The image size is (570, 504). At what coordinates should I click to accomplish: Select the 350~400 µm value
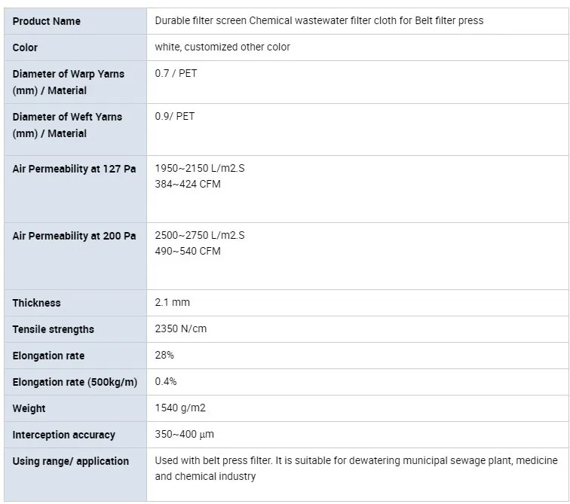(184, 434)
